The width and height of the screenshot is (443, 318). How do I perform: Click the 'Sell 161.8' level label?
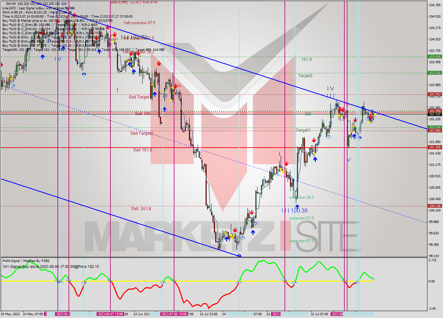143,150
